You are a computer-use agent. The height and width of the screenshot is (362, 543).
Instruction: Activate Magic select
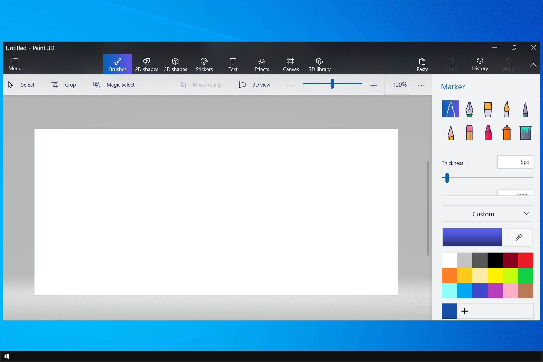coord(114,85)
